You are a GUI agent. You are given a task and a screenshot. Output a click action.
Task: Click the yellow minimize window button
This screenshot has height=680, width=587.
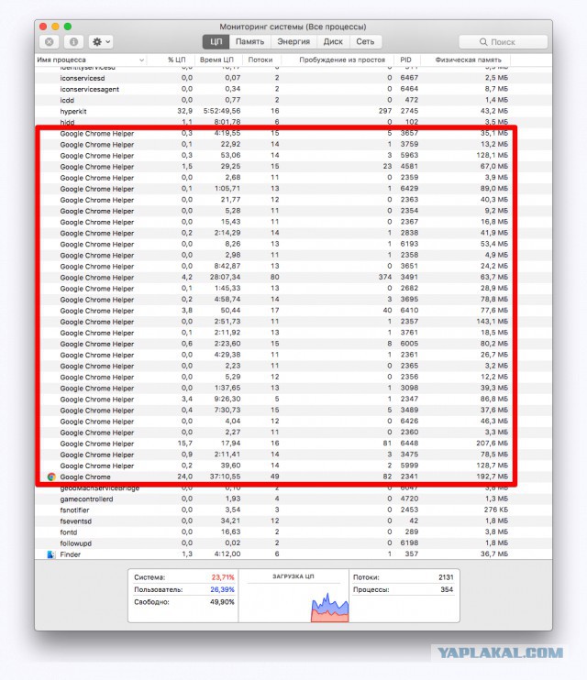55,27
